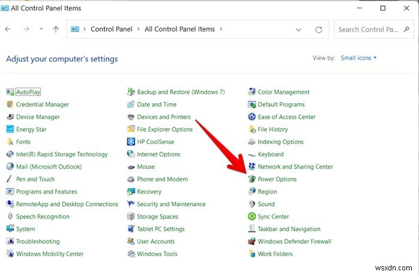The image size is (419, 274).
Task: Click the Ease of Access Center icon
Action: point(252,117)
